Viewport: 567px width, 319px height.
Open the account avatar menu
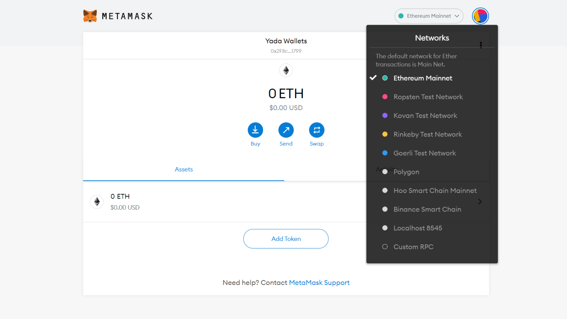tap(480, 16)
